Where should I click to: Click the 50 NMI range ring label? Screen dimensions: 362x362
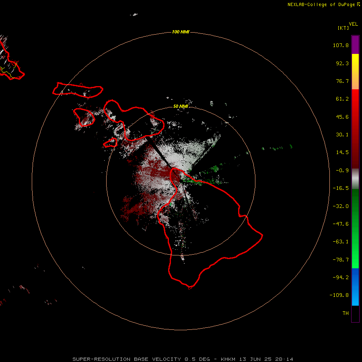point(181,106)
